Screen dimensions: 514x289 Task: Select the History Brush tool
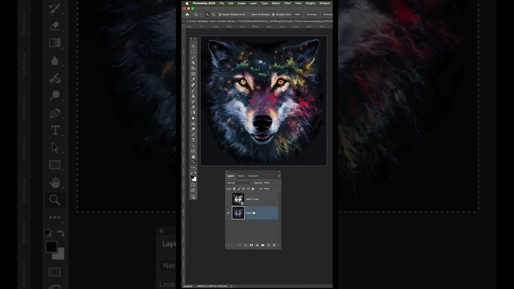click(193, 101)
